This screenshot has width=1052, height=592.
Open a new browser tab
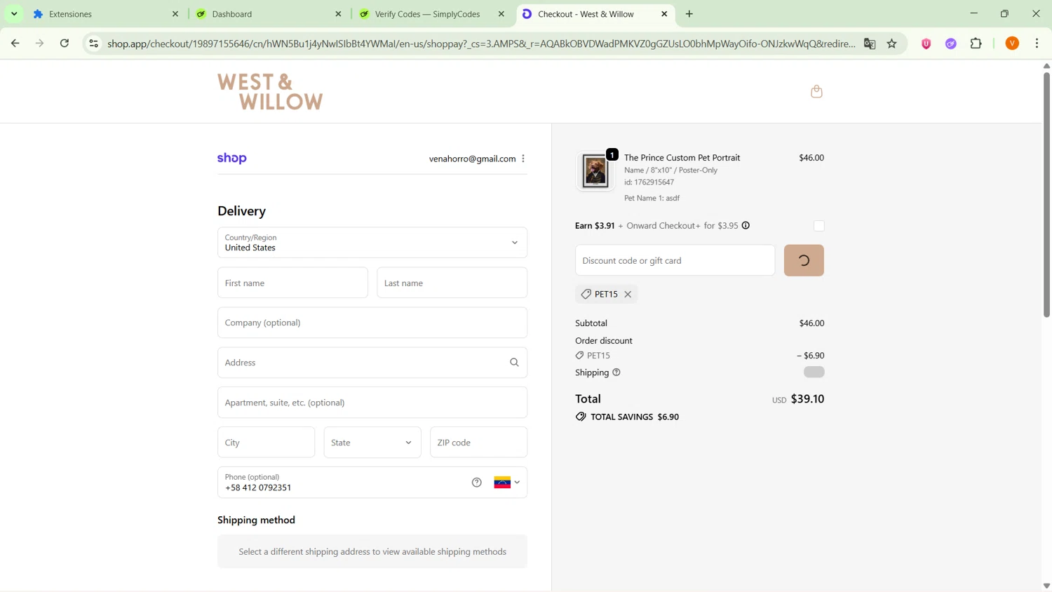coord(689,14)
